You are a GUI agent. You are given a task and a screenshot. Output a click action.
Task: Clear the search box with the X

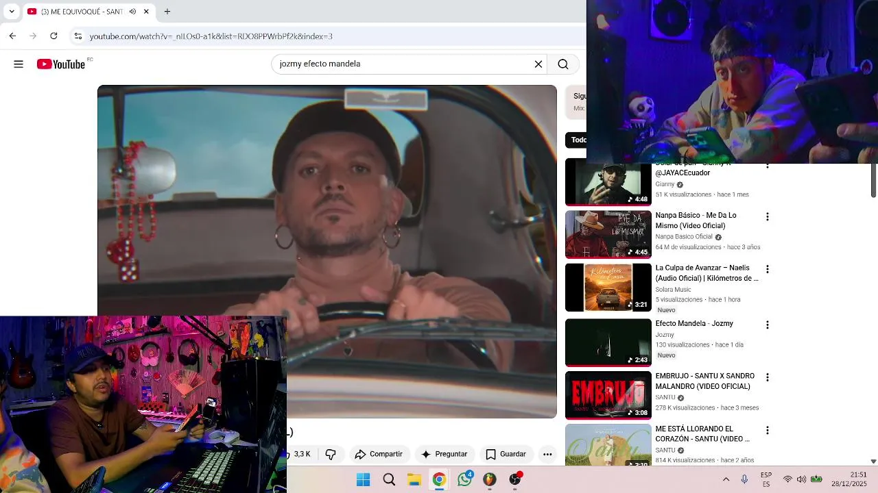click(x=538, y=64)
